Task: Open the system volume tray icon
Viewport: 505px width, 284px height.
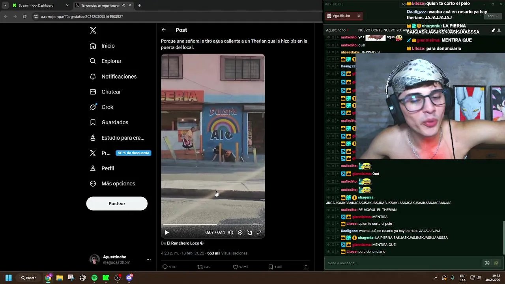Action: point(479,278)
